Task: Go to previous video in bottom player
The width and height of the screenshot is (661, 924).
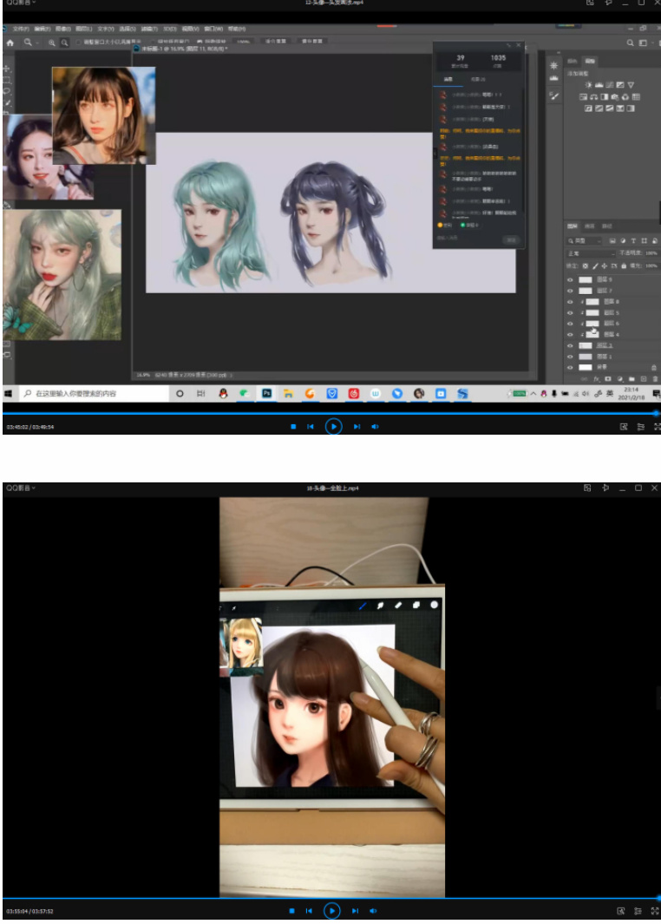Action: [310, 911]
